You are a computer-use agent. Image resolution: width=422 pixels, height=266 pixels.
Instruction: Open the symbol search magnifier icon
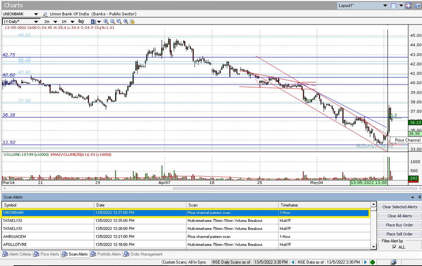(x=45, y=14)
